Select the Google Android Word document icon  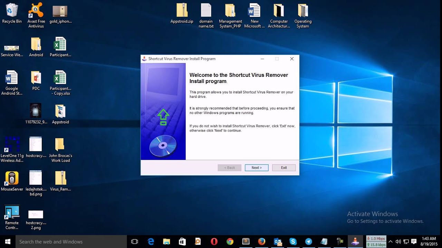(x=12, y=83)
